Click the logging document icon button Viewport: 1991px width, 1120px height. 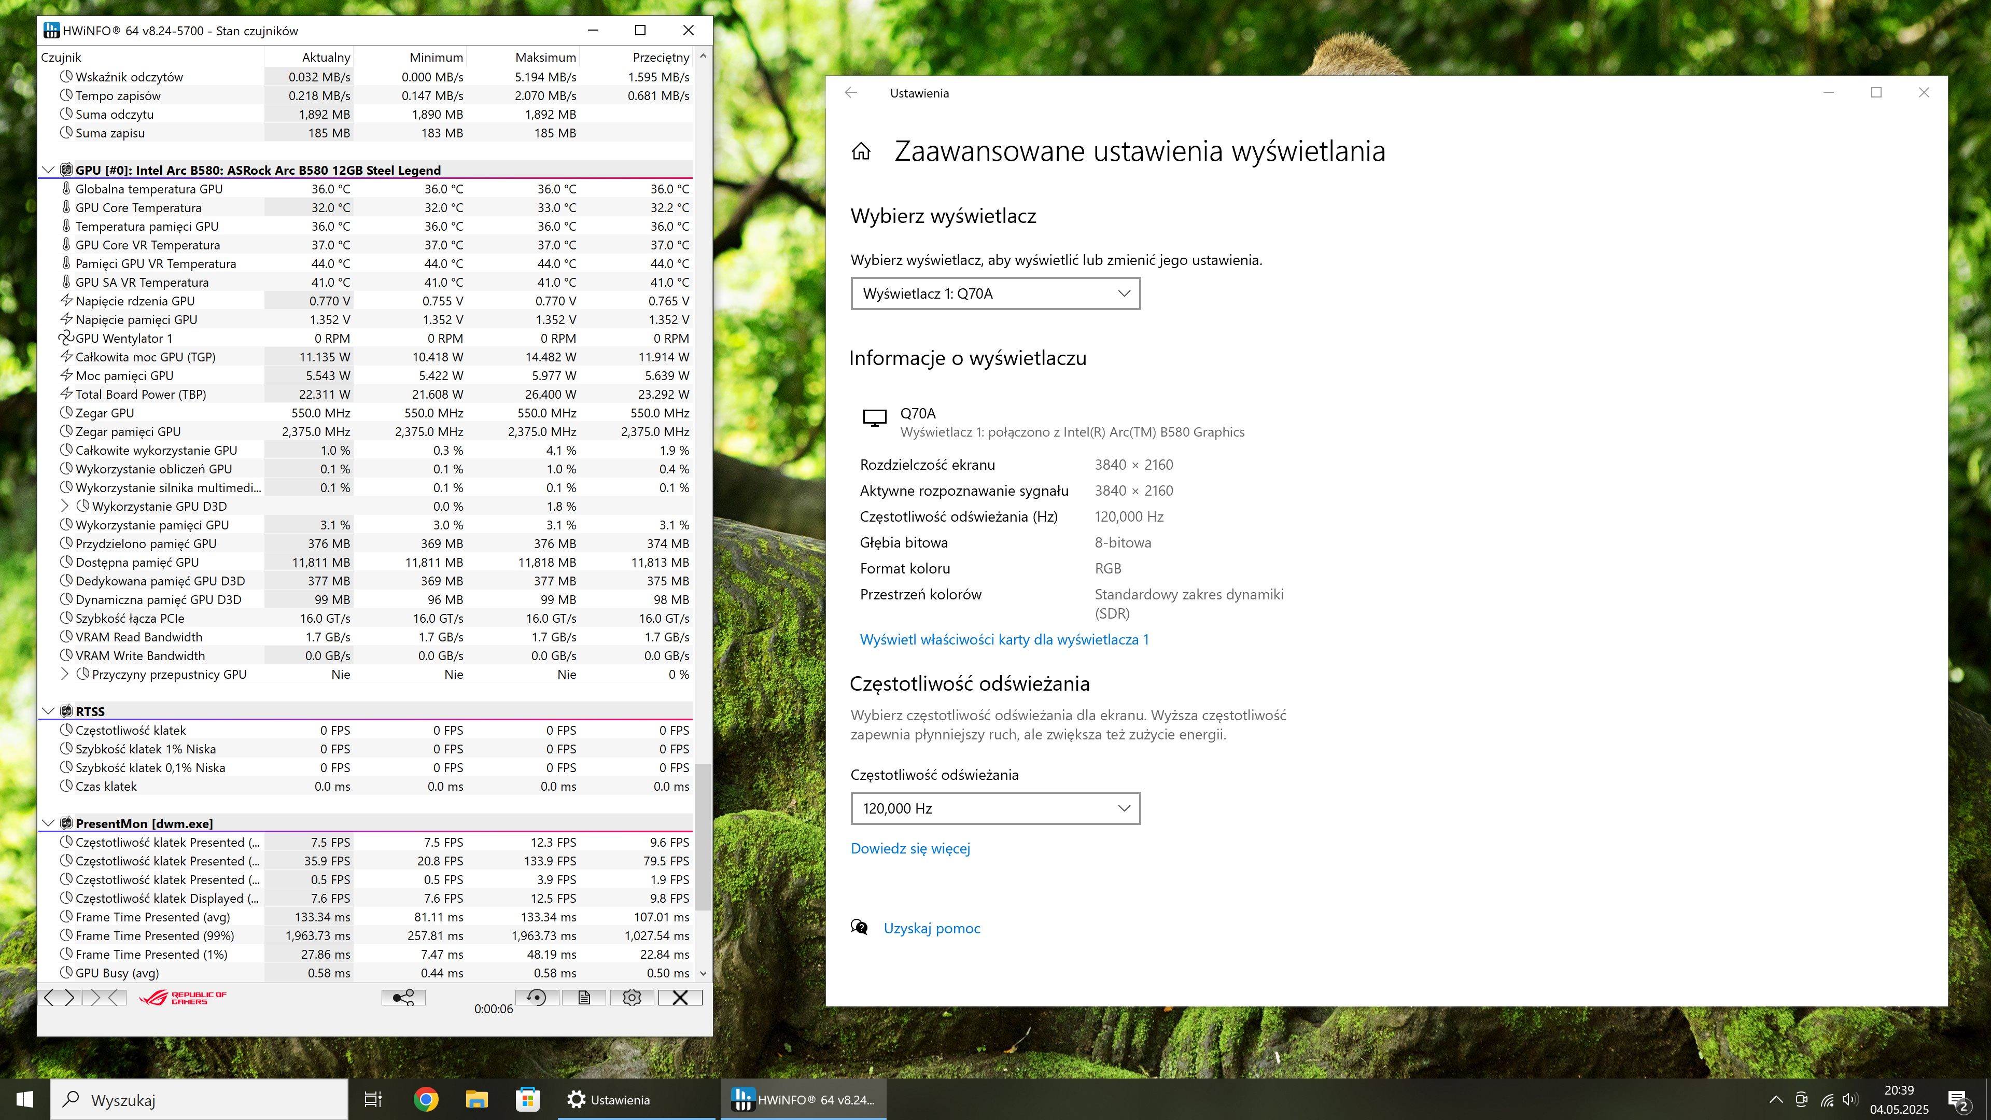[x=584, y=998]
